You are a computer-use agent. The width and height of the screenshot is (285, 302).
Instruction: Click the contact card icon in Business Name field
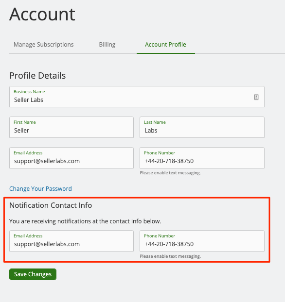tap(256, 97)
